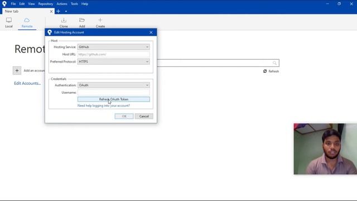Open the File menu
This screenshot has width=357, height=201.
13,4
